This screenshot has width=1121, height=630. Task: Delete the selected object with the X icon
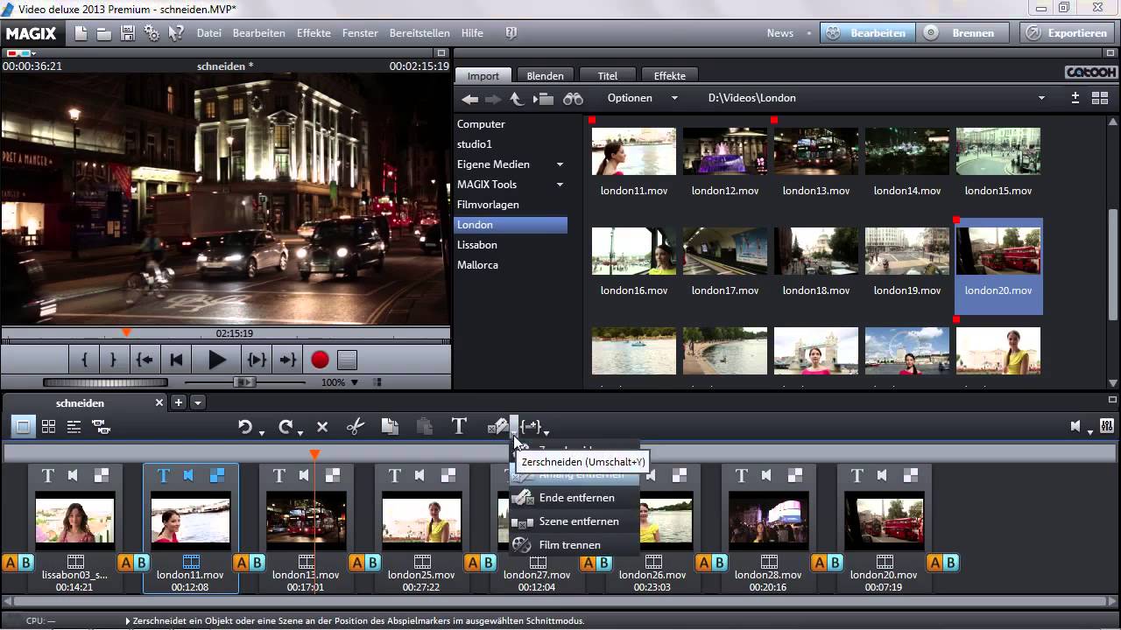click(x=322, y=427)
